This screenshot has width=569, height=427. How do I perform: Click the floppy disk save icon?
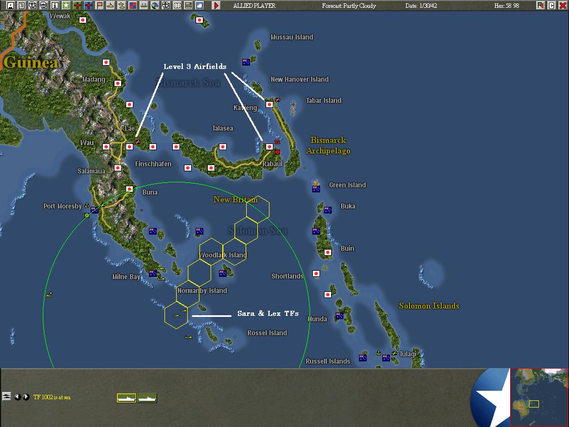click(x=11, y=6)
